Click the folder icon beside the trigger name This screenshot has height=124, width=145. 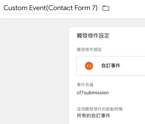(x=106, y=8)
